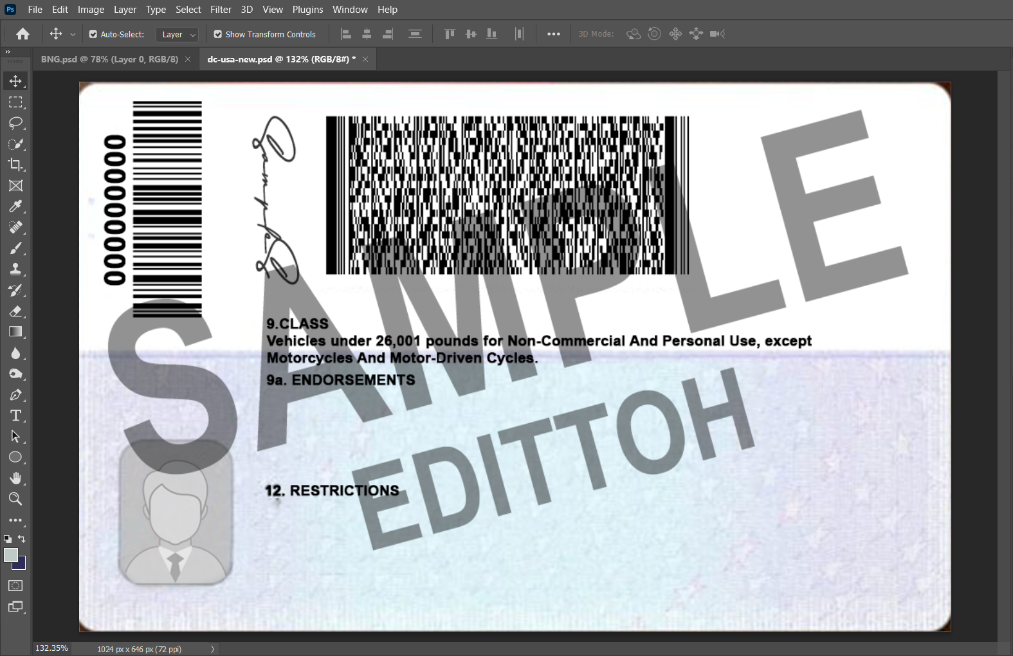Open the Photoshop application logo
Image resolution: width=1013 pixels, height=656 pixels.
(x=10, y=9)
